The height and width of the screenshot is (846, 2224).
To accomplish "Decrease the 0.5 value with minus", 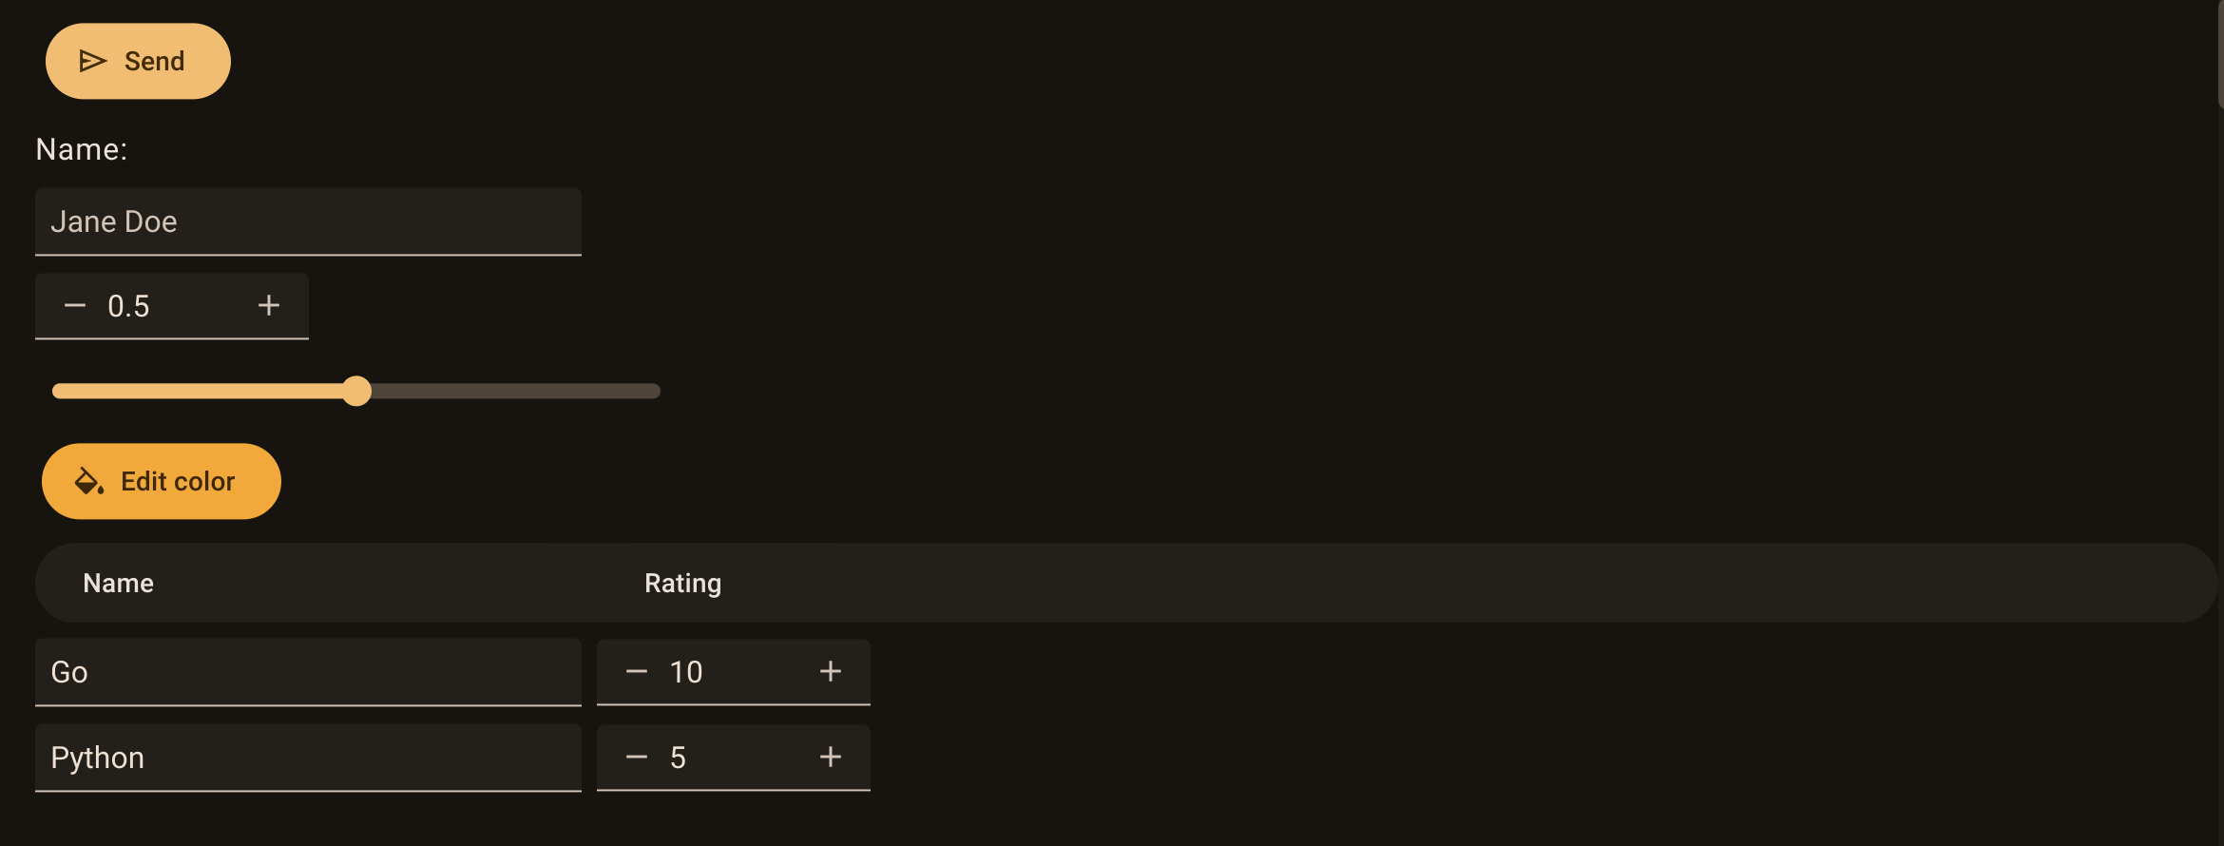I will pos(75,305).
